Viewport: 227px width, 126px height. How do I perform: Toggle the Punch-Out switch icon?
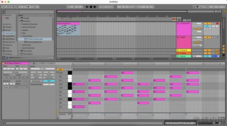(x=139, y=7)
